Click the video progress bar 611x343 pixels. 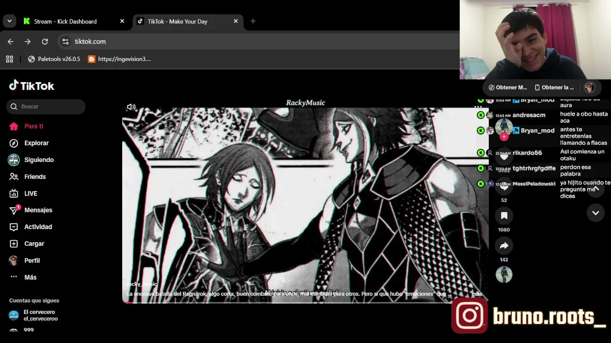(x=305, y=302)
